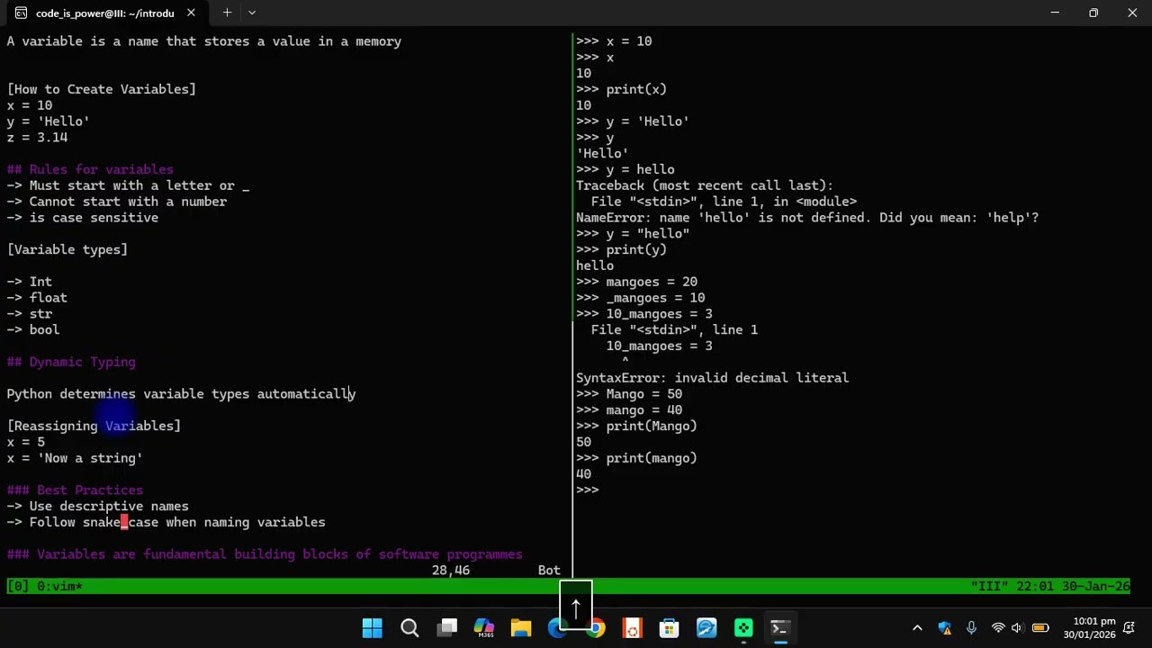Click the speaker volume tray icon
The width and height of the screenshot is (1152, 648).
(x=1017, y=628)
